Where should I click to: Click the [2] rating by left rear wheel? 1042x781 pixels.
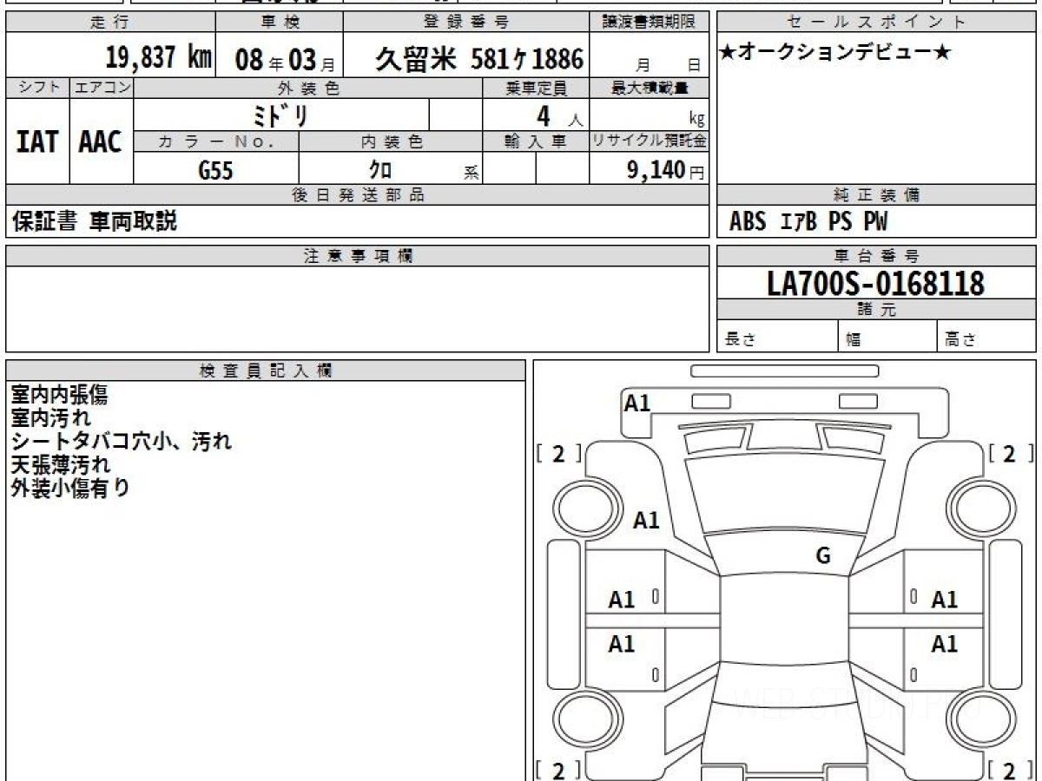pyautogui.click(x=558, y=770)
